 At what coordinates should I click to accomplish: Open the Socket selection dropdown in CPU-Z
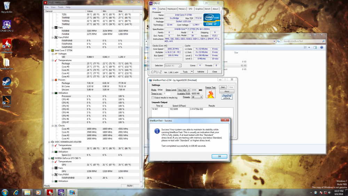click(173, 65)
